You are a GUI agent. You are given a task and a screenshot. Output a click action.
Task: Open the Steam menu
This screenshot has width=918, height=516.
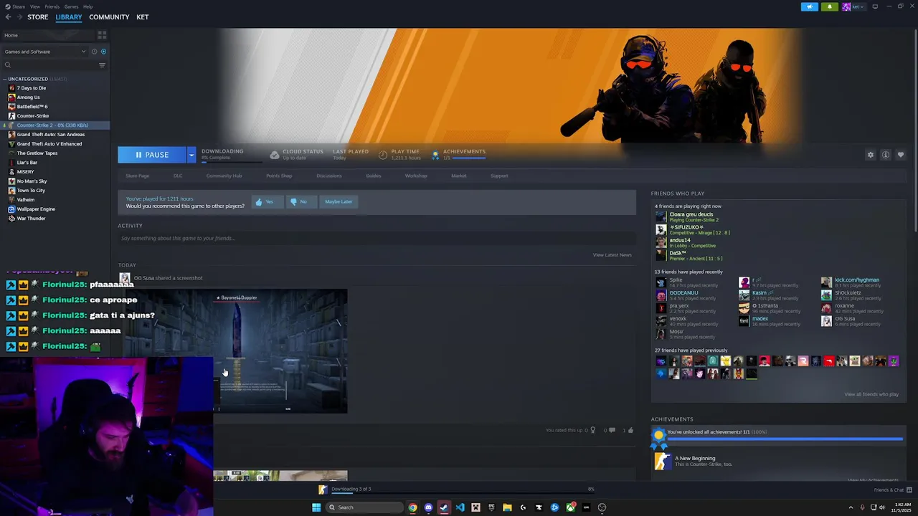click(x=17, y=6)
